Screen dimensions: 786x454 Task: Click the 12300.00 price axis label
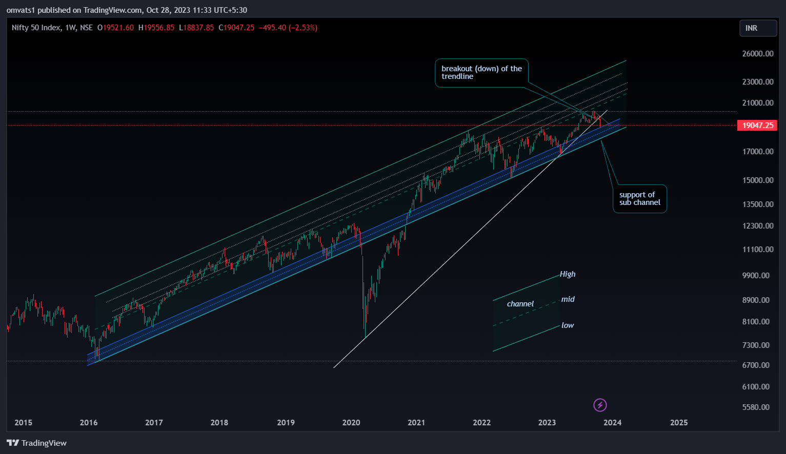[x=758, y=226]
